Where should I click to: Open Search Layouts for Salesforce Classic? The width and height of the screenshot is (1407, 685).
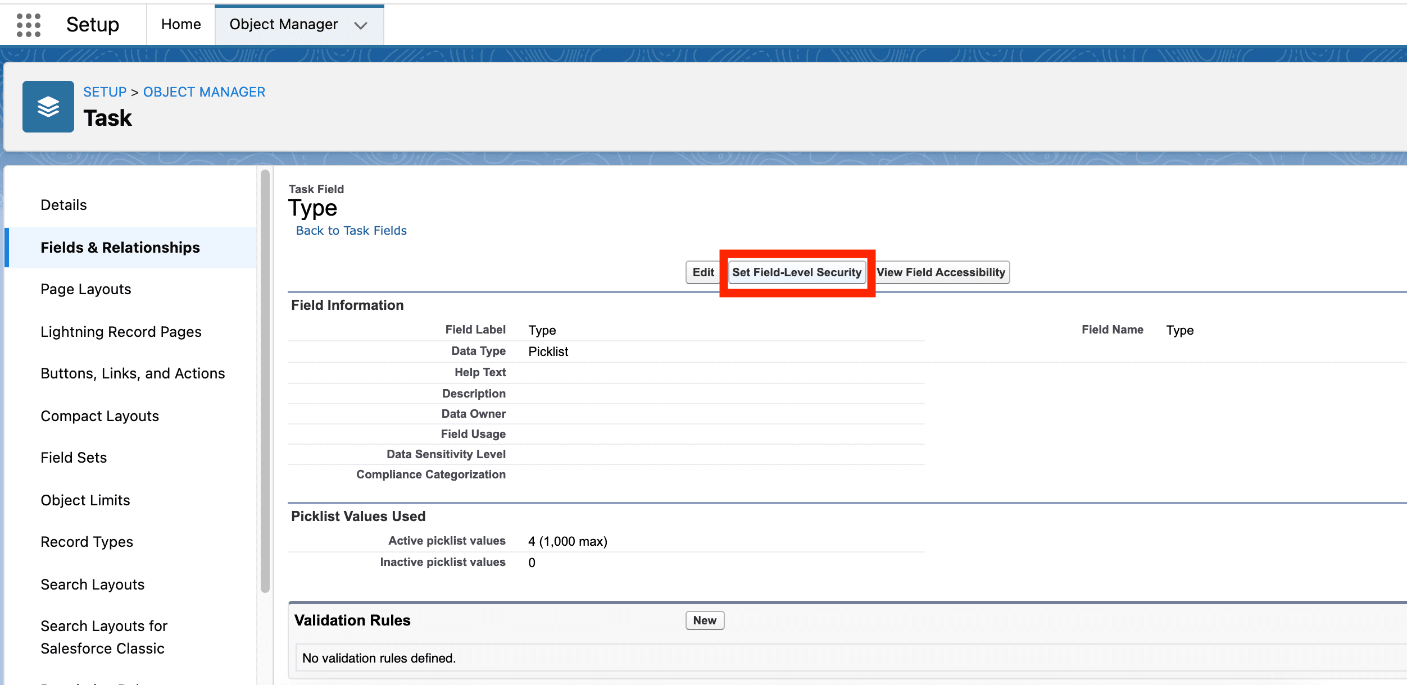(104, 637)
